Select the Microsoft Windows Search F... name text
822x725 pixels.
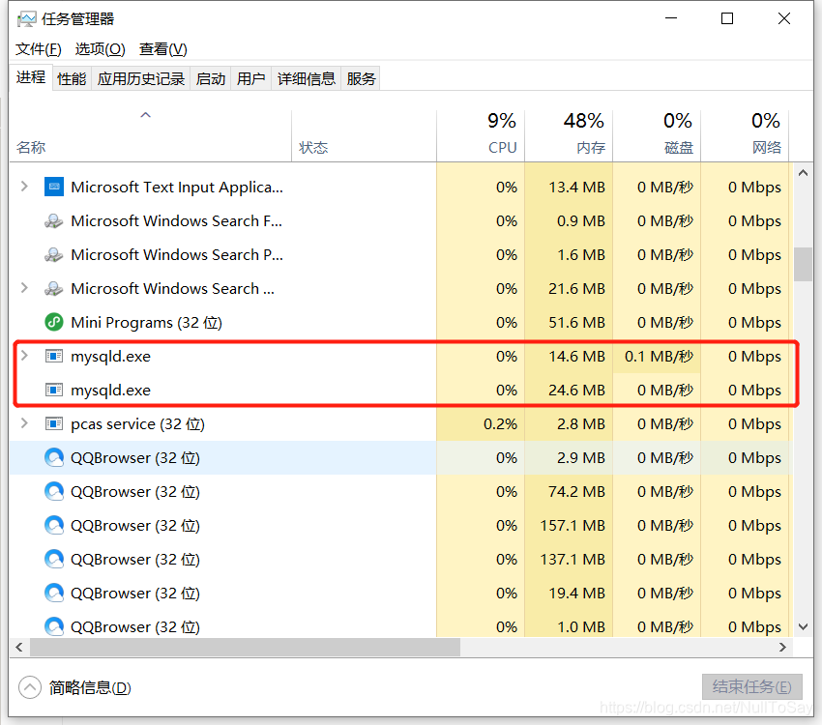point(177,220)
